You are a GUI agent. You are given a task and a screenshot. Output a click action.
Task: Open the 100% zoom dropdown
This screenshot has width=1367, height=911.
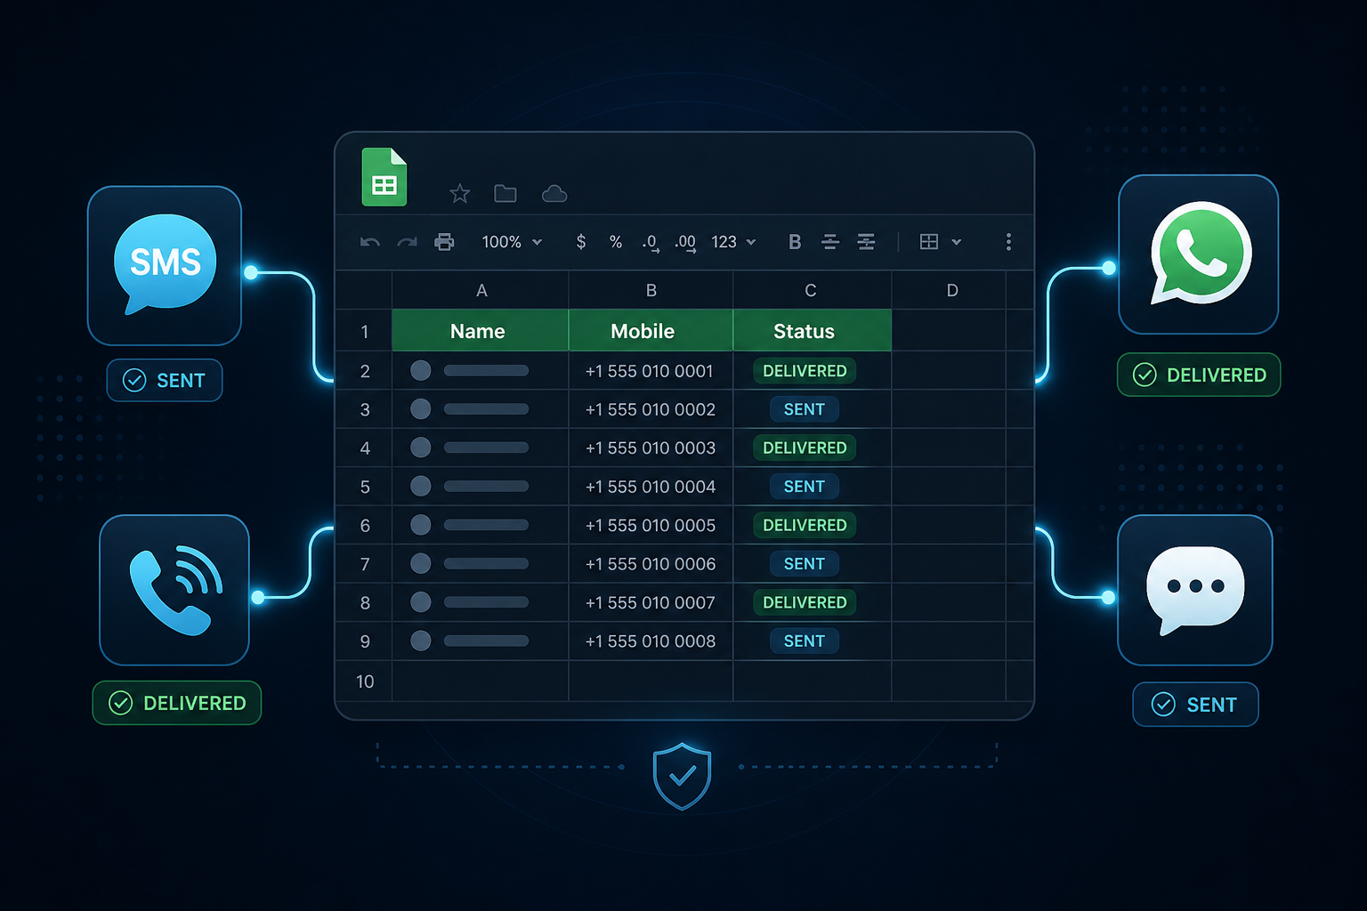click(x=512, y=242)
